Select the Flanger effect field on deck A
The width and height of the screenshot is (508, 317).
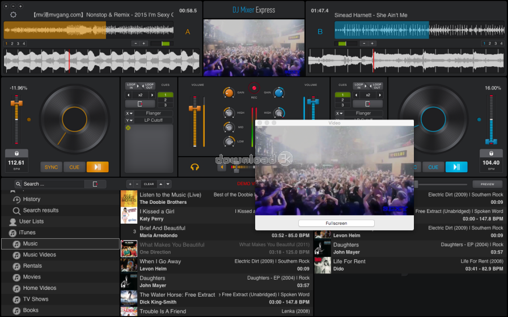point(153,113)
